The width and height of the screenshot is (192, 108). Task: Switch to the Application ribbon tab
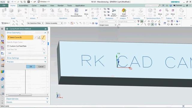pos(80,5)
